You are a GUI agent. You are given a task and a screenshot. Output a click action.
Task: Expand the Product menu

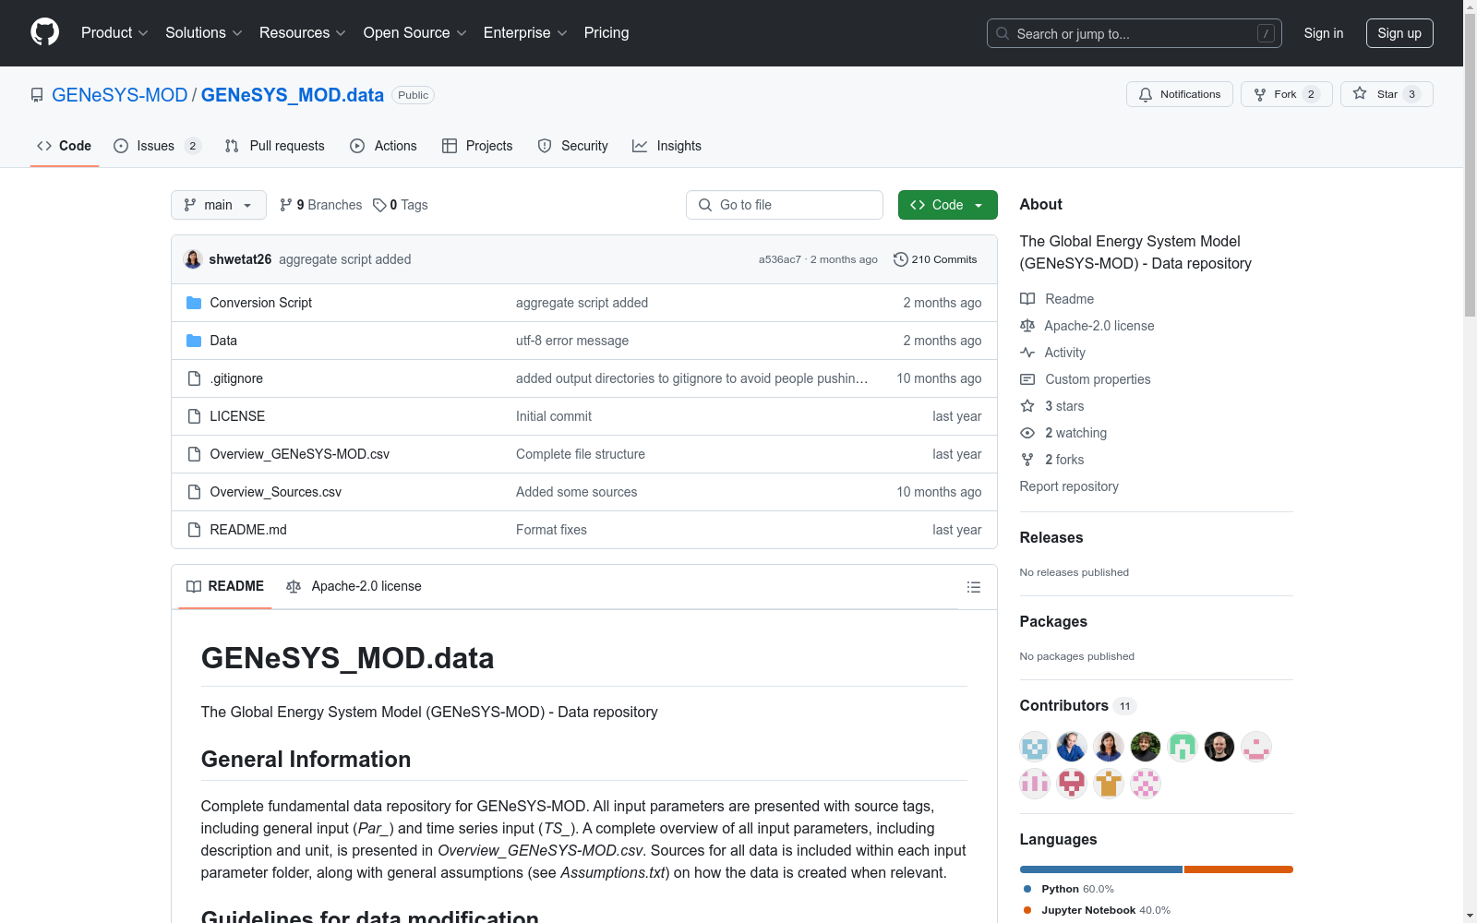[x=114, y=33]
